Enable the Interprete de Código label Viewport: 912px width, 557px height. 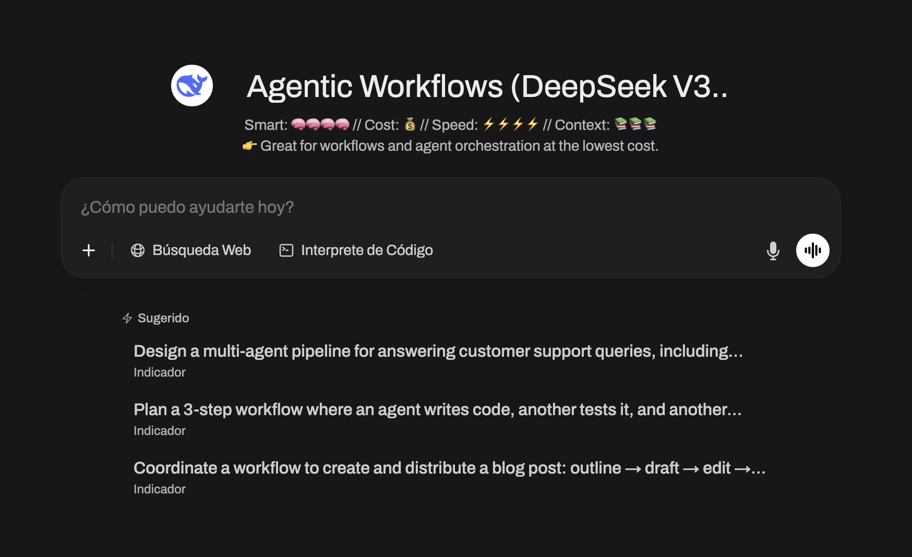tap(367, 250)
